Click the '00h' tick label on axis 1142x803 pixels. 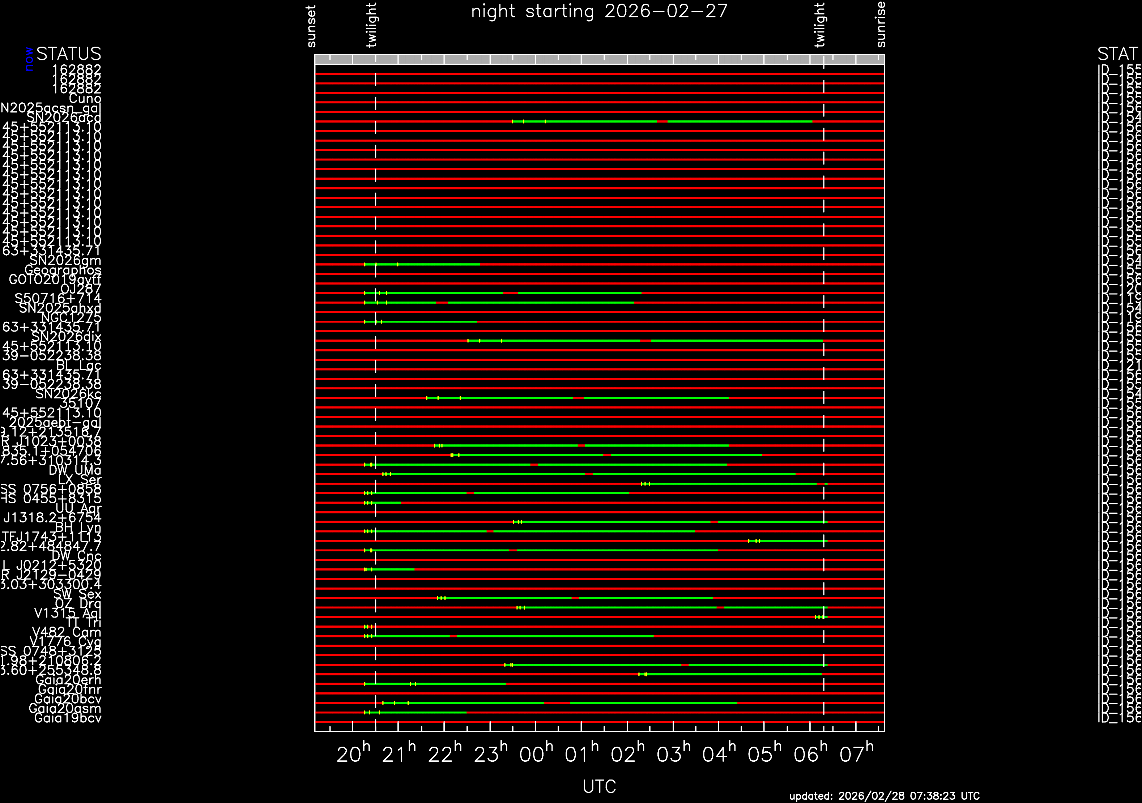[536, 754]
